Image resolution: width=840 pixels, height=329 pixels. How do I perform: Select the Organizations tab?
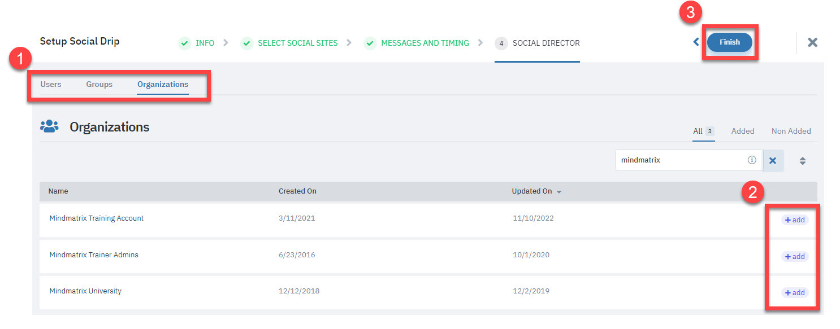(163, 85)
